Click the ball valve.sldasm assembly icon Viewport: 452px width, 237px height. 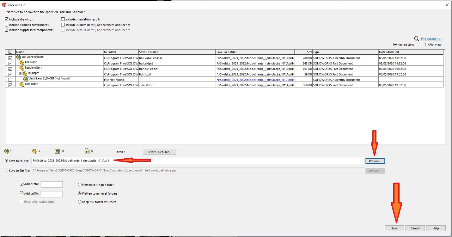[19, 58]
